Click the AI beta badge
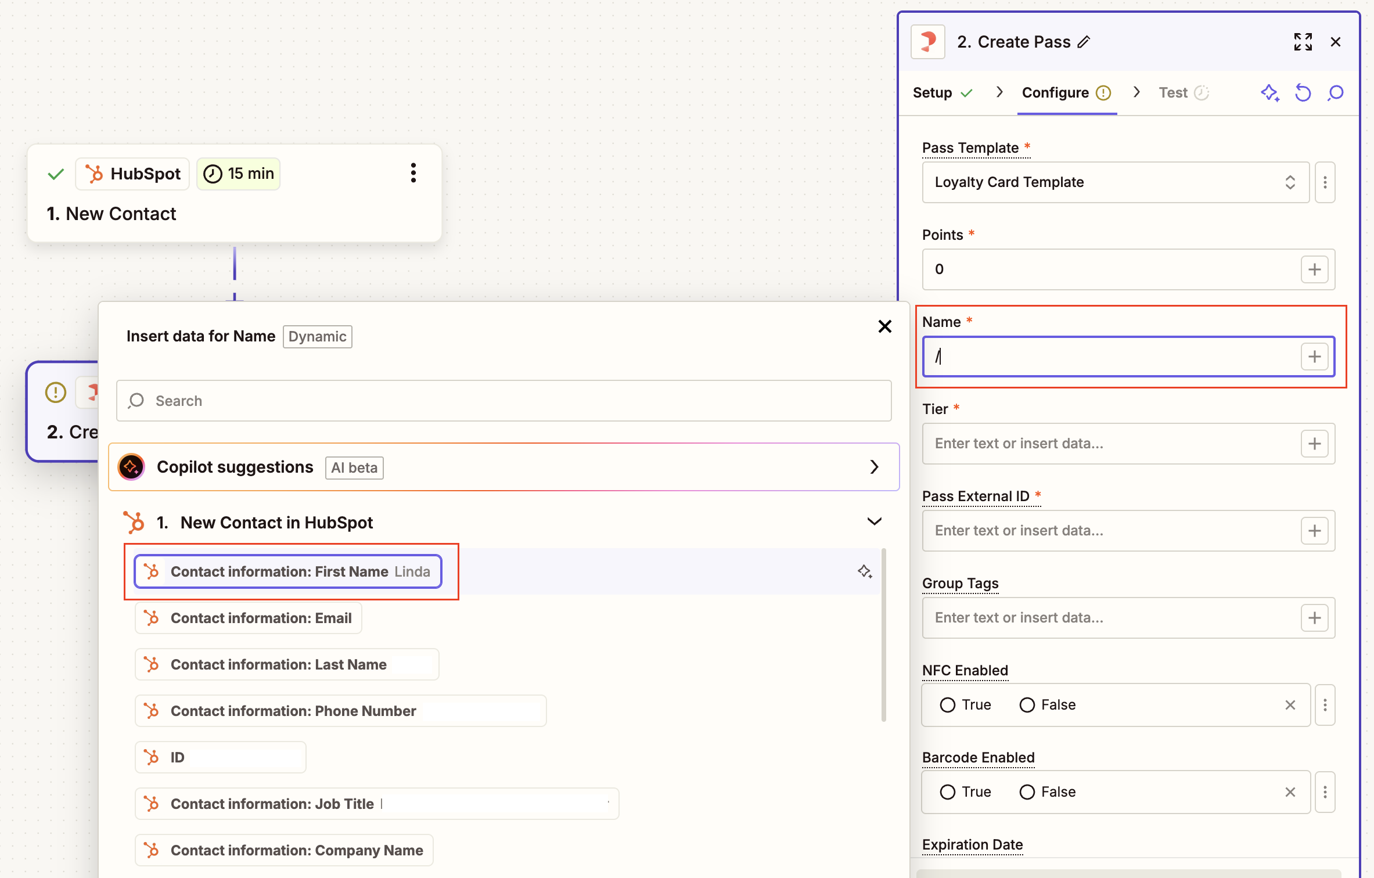The height and width of the screenshot is (878, 1374). coord(354,467)
